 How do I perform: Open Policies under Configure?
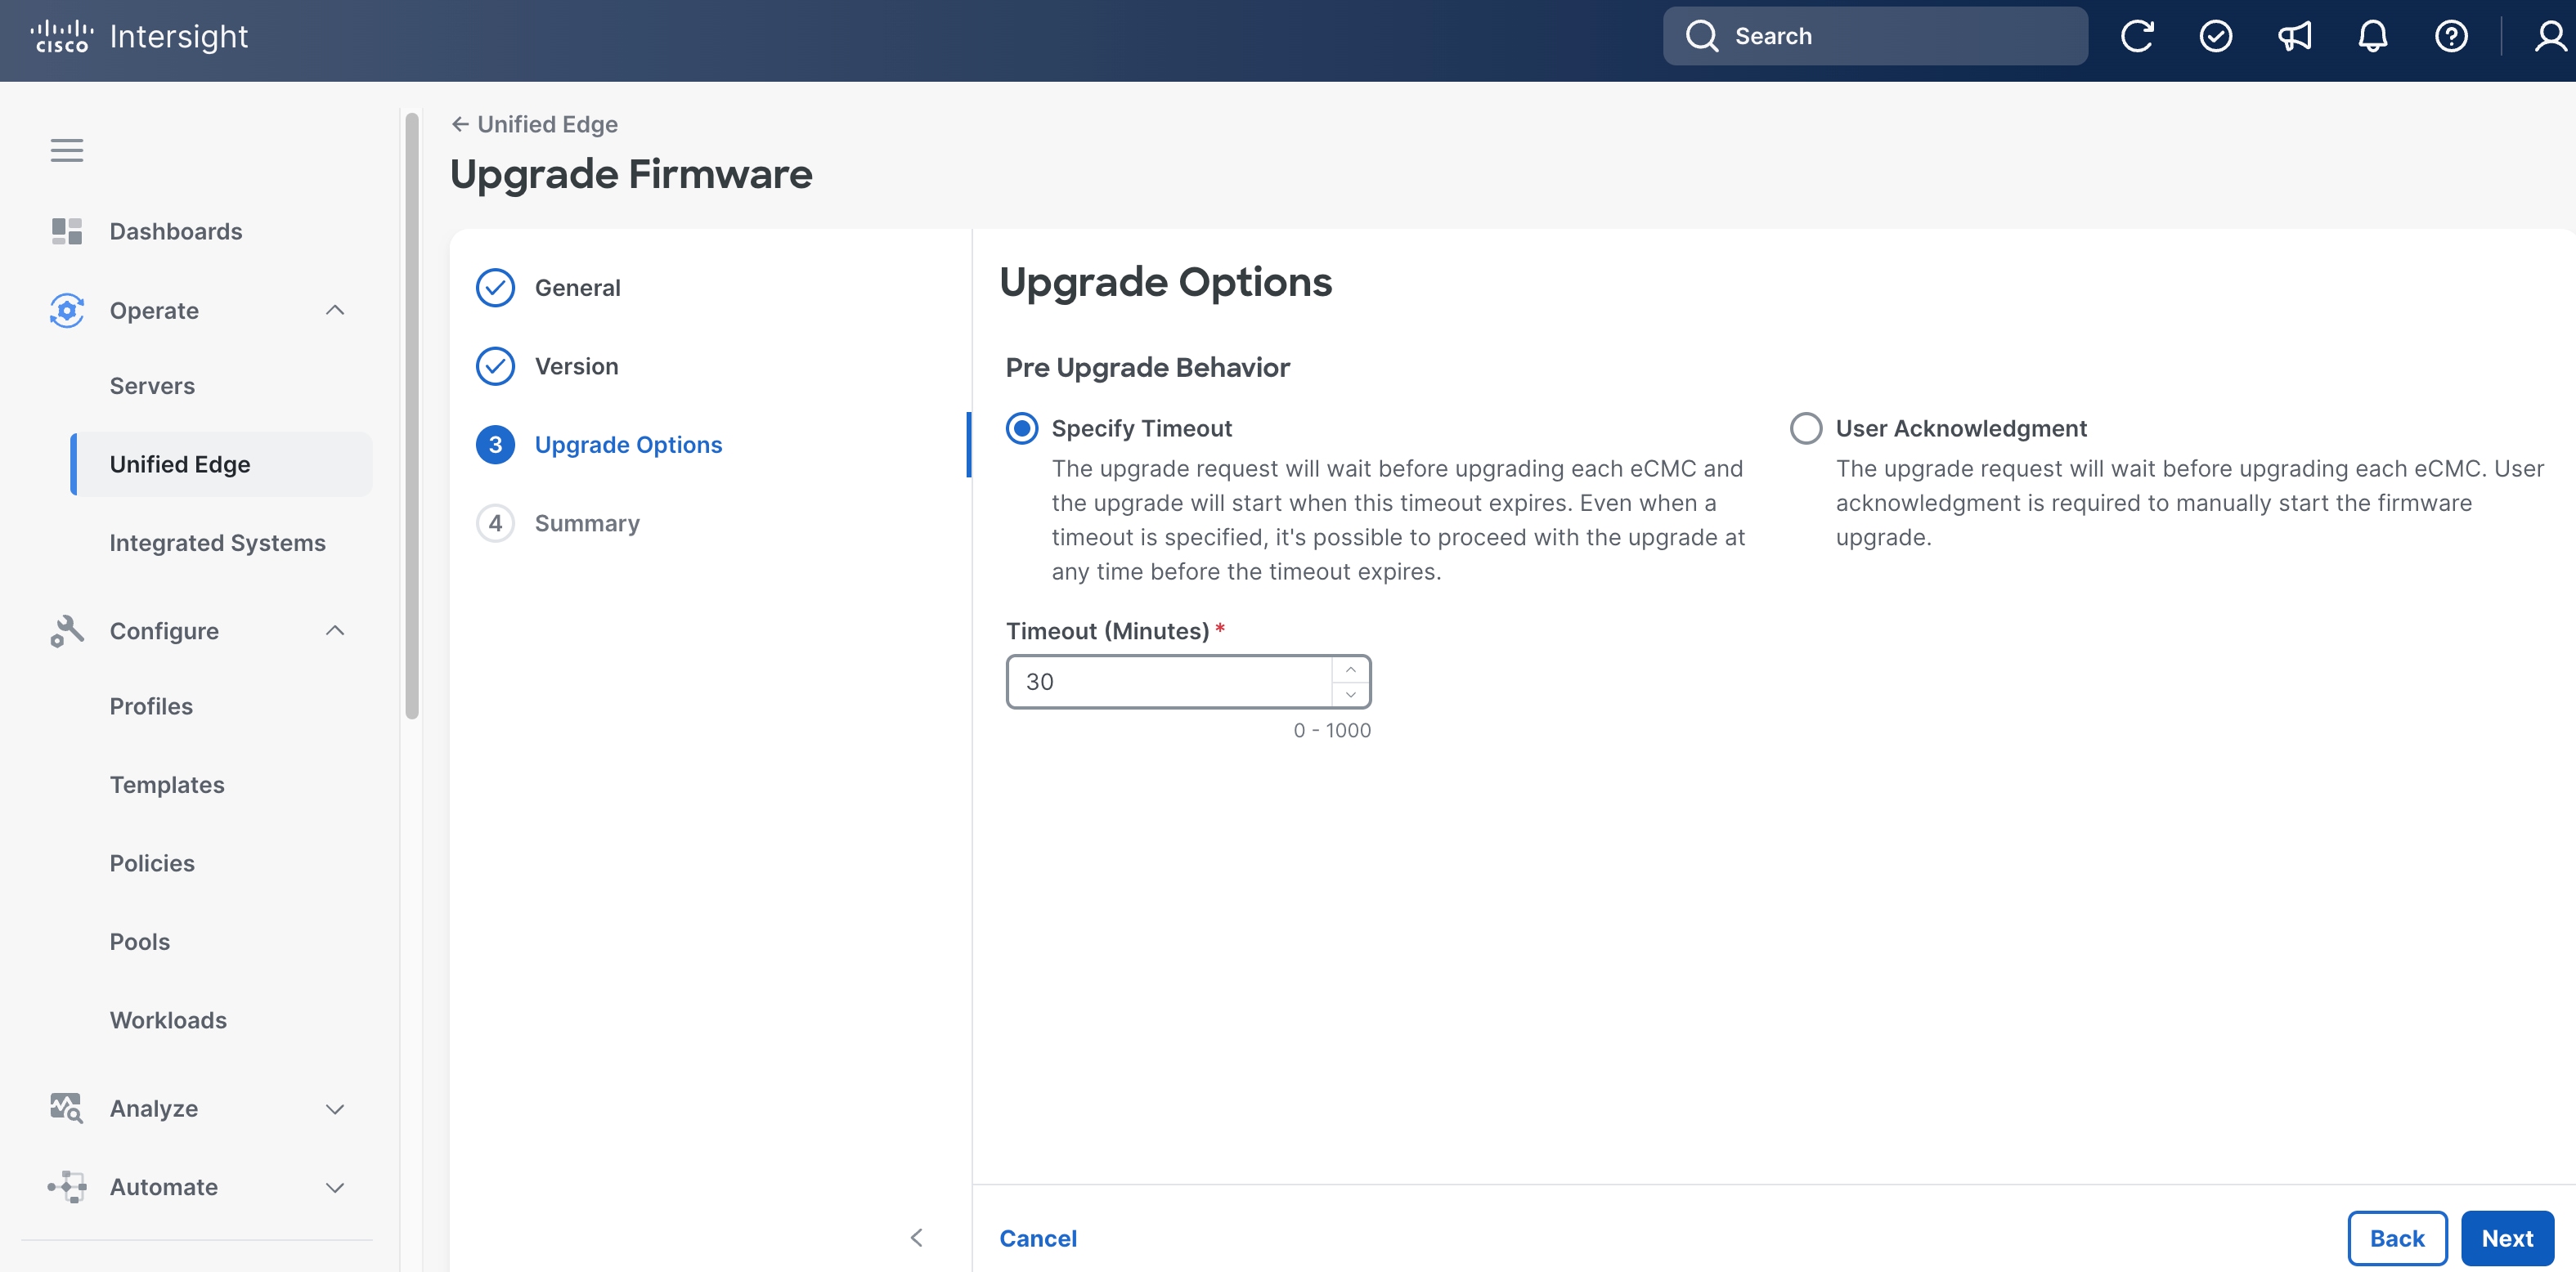coord(152,863)
